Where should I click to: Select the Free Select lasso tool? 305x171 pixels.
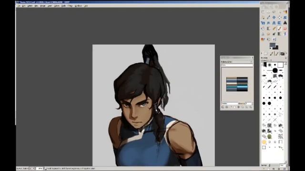click(x=274, y=12)
